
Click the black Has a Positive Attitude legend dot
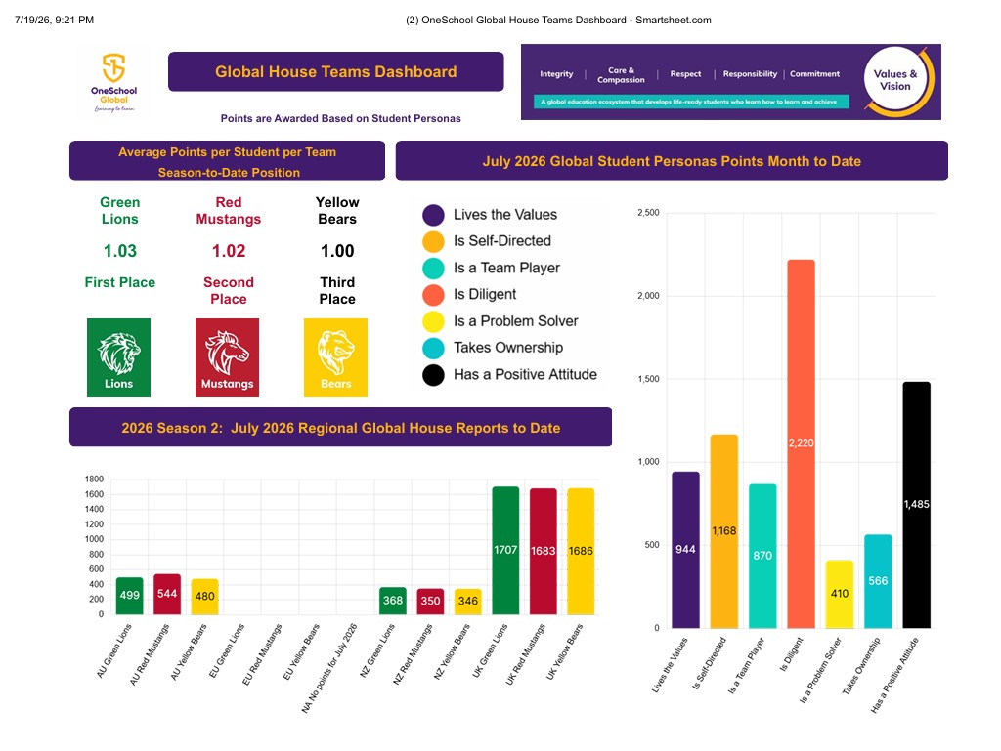pyautogui.click(x=433, y=375)
